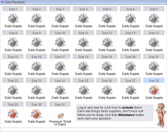Click the Day 20 header label
Image resolution: width=167 pixels, height=132 pixels.
(130, 57)
